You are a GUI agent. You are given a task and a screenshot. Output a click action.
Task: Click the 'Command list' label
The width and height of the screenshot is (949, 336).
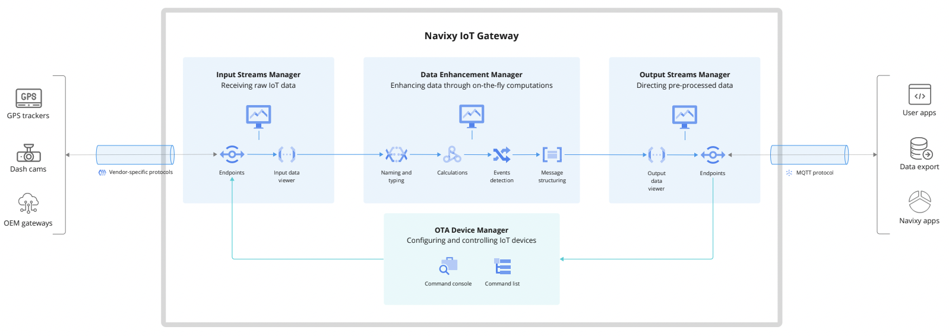point(502,284)
